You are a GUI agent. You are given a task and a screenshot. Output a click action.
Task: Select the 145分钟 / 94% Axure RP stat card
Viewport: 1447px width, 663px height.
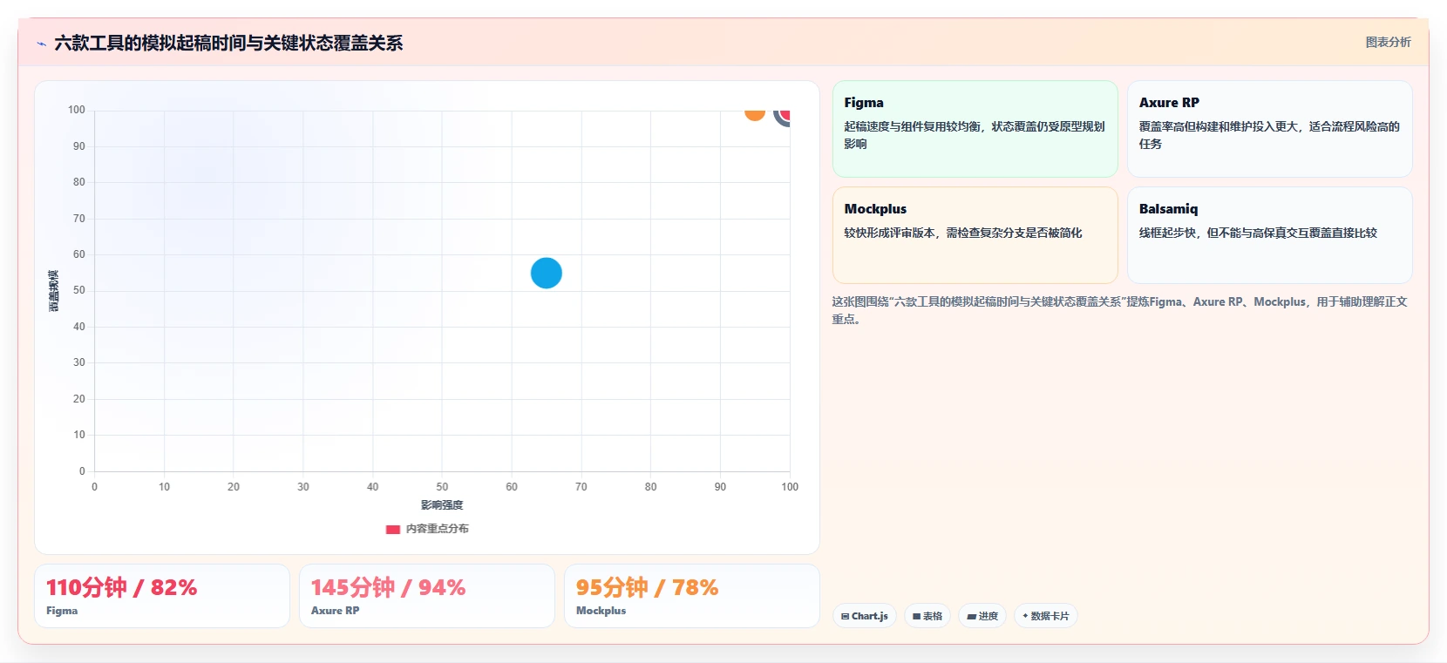click(x=427, y=596)
